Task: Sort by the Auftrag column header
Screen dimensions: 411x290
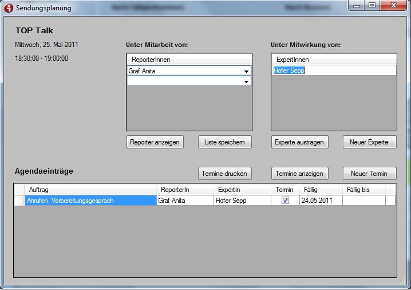Action: coord(90,190)
